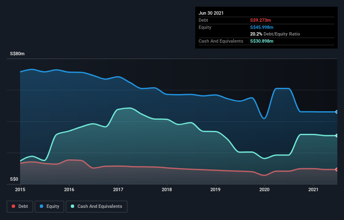344x220 pixels.
Task: Click the S$9.273m debt value
Action: (x=261, y=20)
